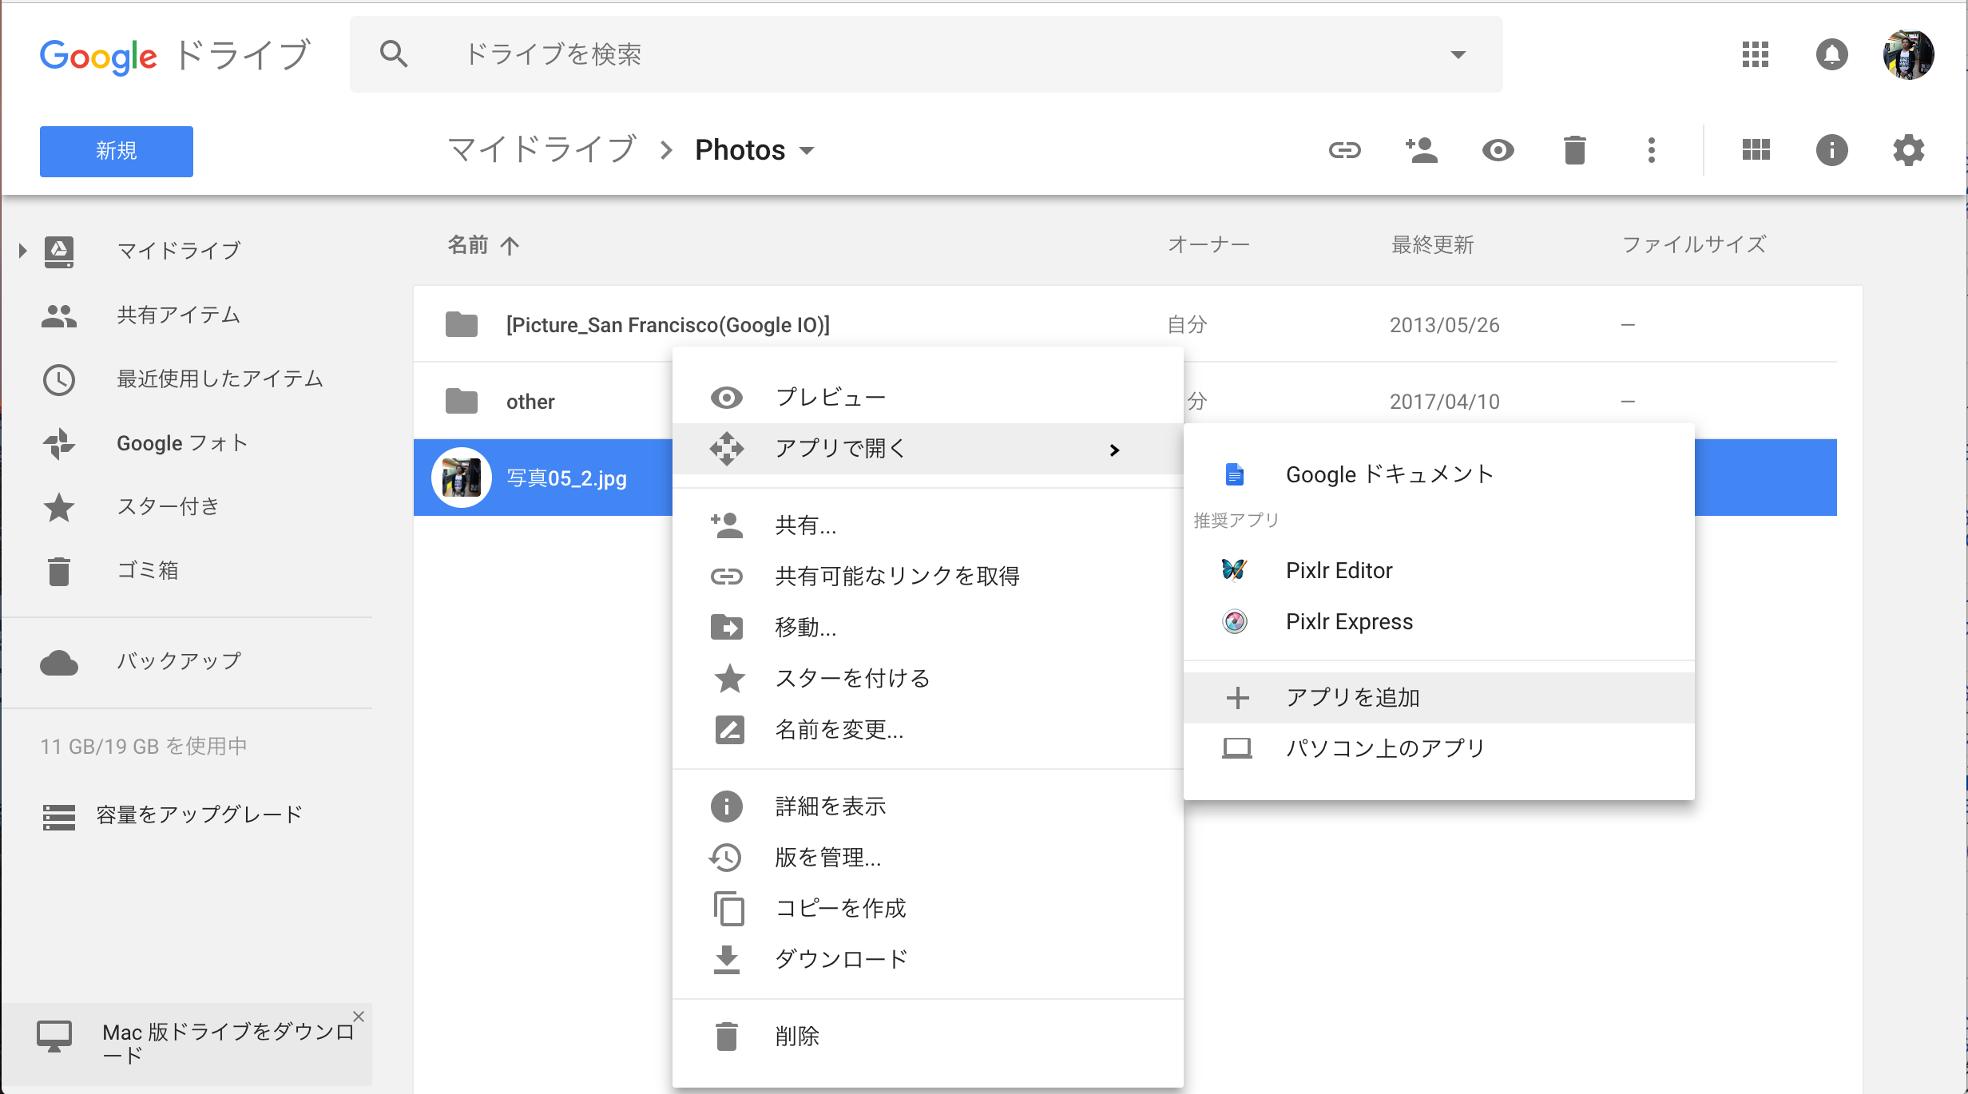1968x1094 pixels.
Task: Click the move folder icon beside 移動
Action: coord(726,628)
